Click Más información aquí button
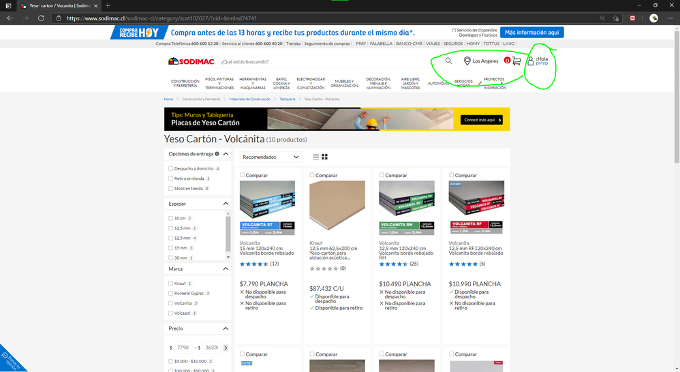680x372 pixels. click(531, 33)
